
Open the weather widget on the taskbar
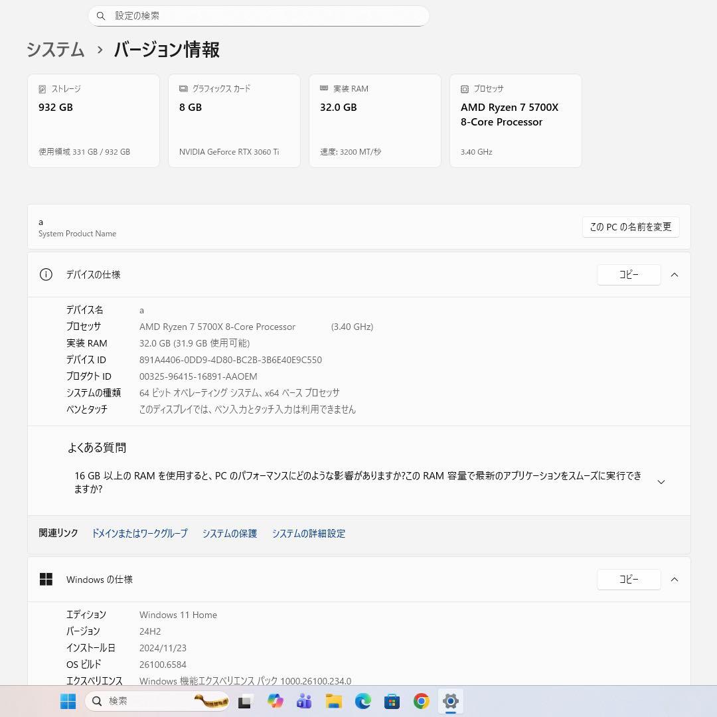click(211, 701)
